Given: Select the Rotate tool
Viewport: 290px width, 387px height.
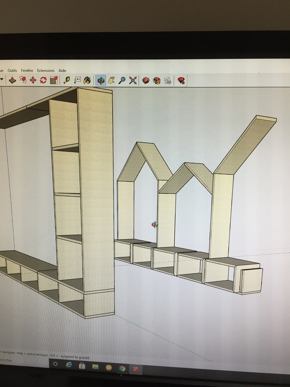Looking at the screenshot, I should [43, 80].
